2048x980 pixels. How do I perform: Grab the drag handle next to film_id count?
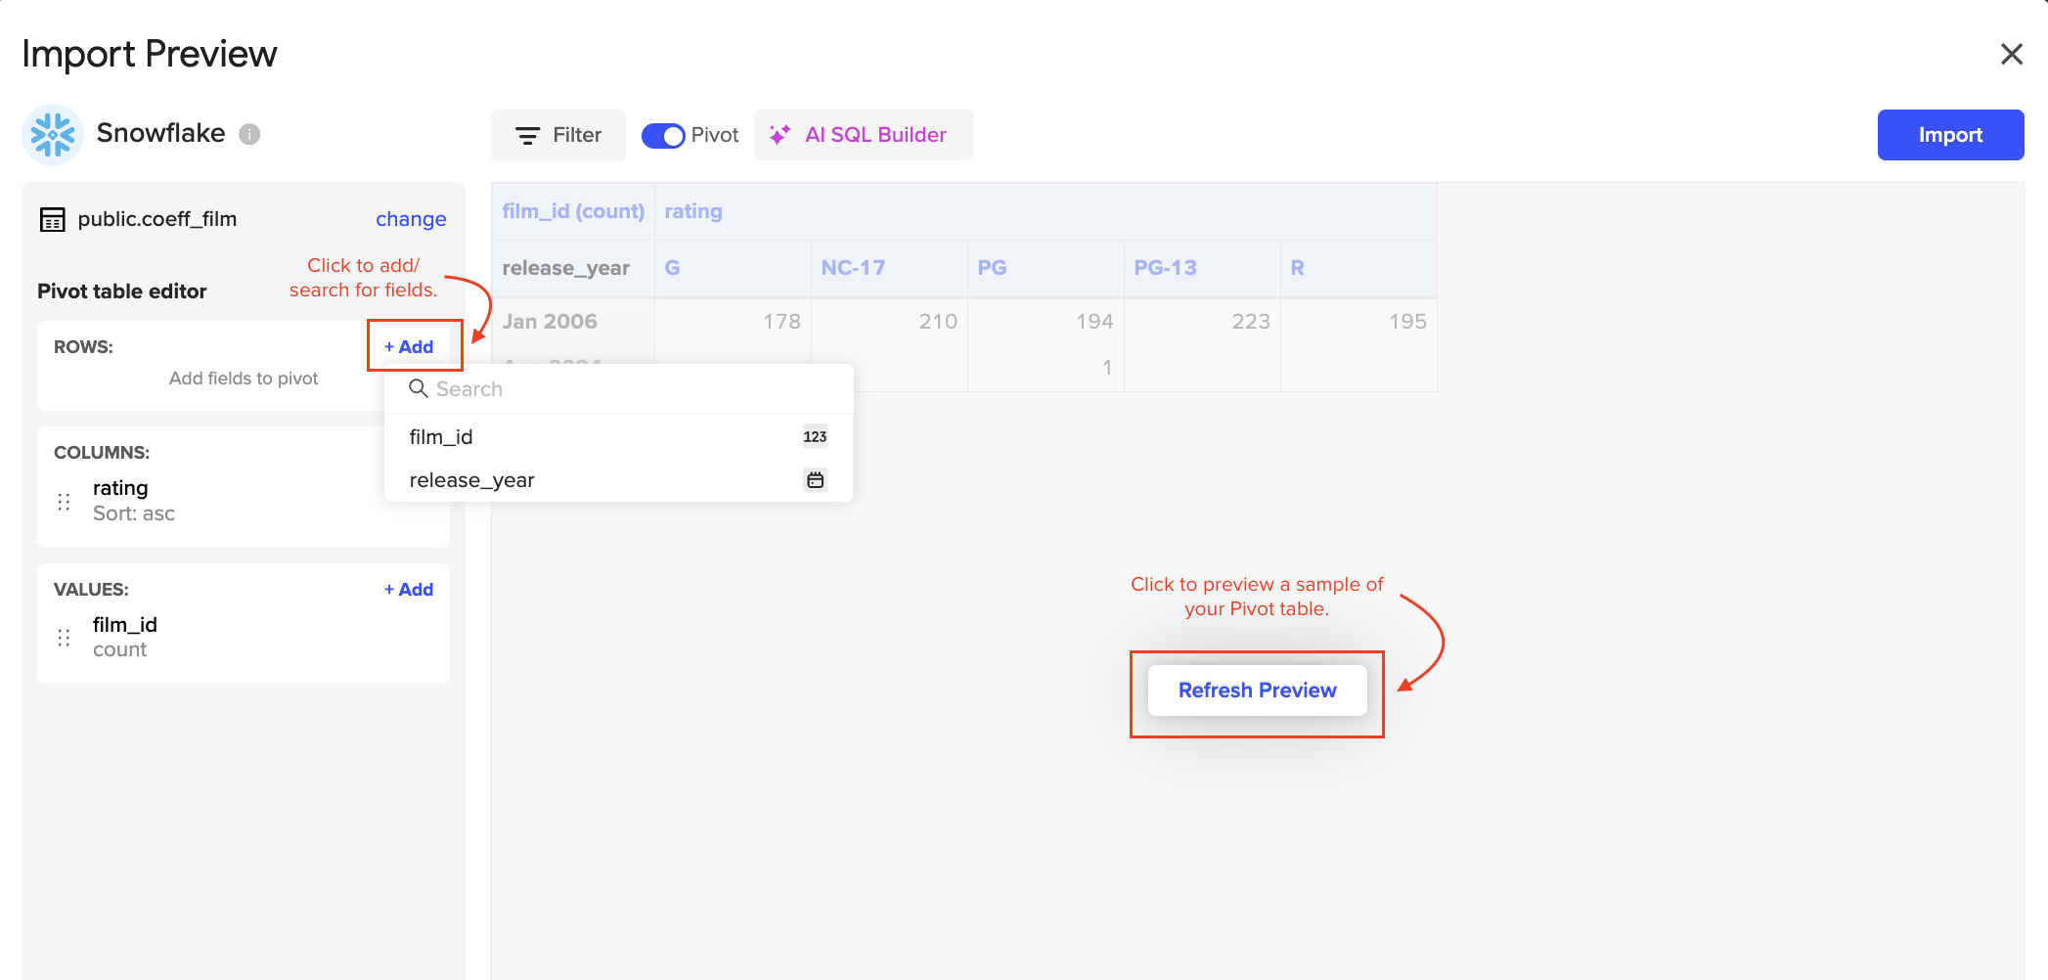pyautogui.click(x=65, y=638)
